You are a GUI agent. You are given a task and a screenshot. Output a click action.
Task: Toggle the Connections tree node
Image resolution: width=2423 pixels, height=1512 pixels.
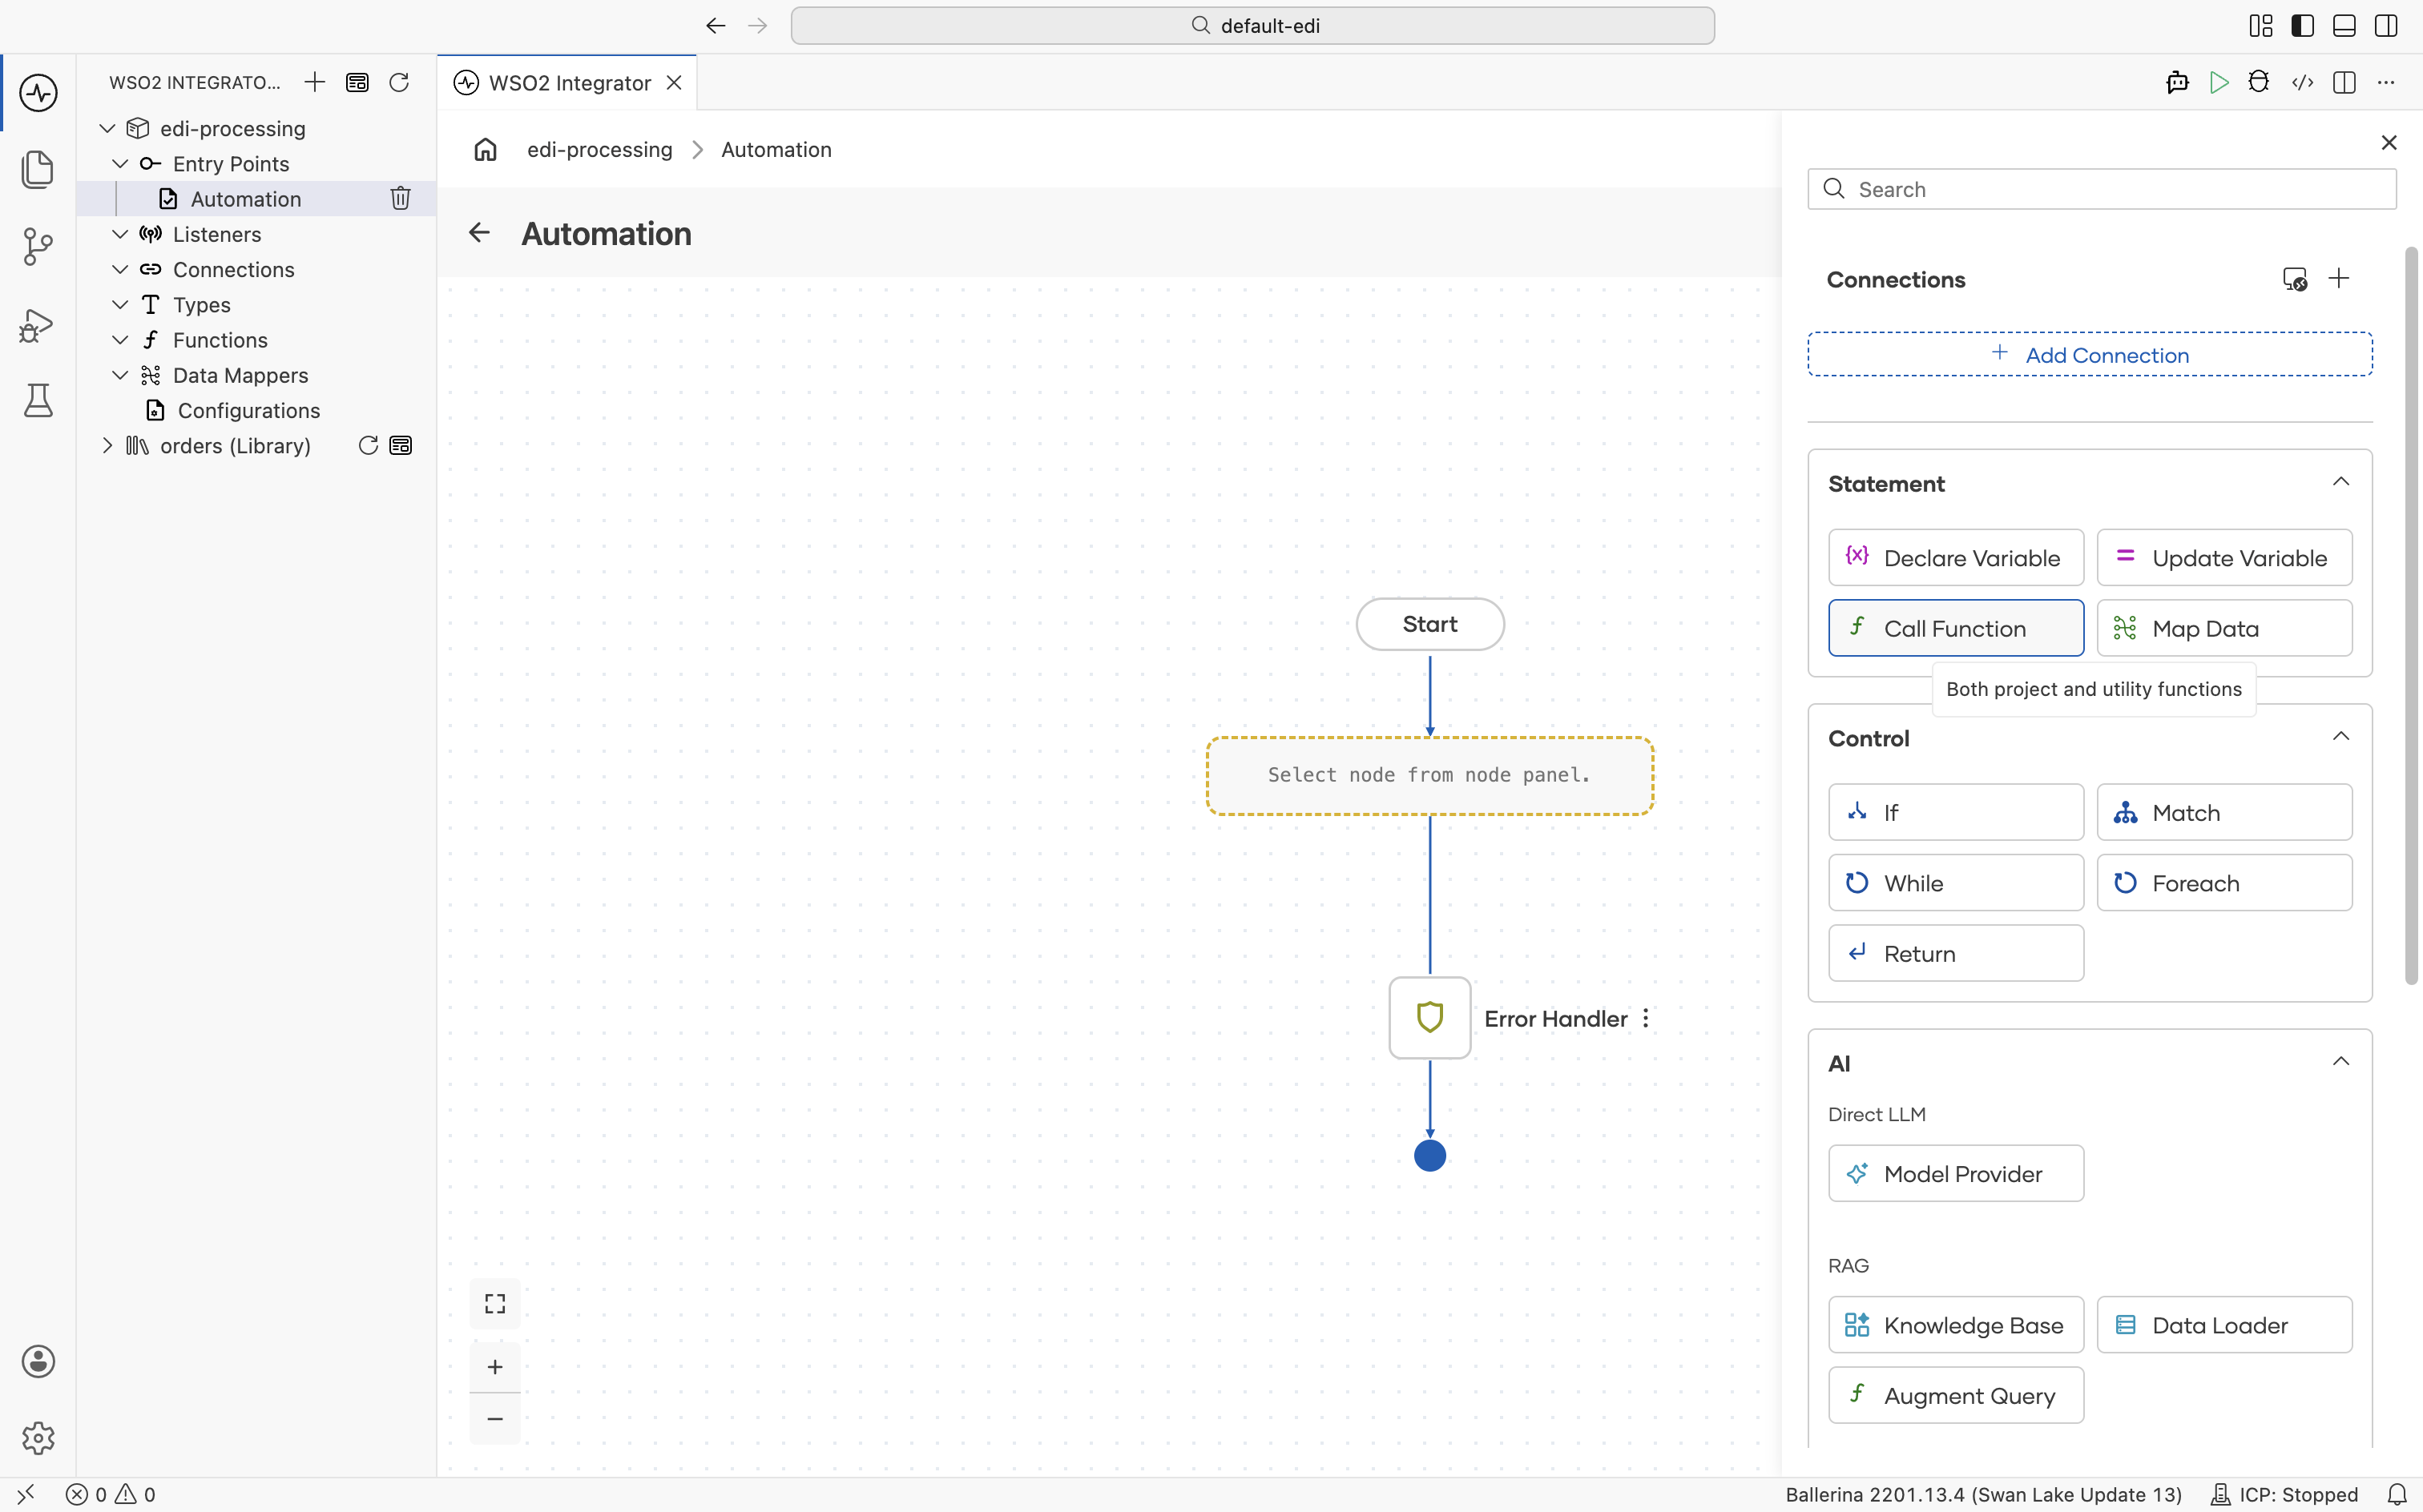coord(120,269)
